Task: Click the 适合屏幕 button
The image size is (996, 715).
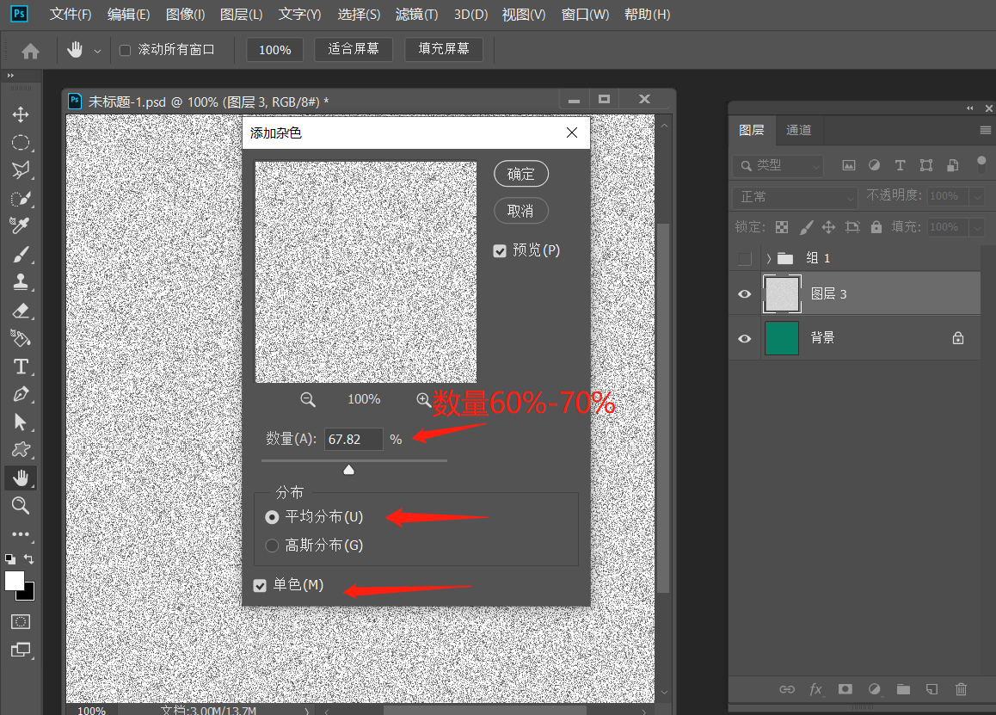Action: (354, 50)
